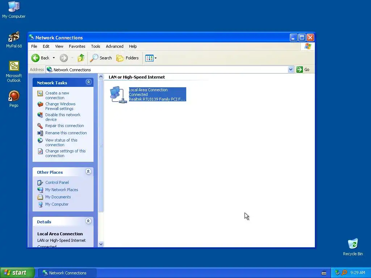Click the Control Panel icon in Other Places
371x278 pixels.
coord(40,182)
